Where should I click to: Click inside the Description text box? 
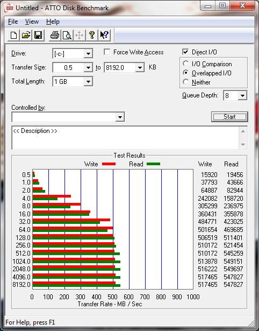tap(125, 138)
